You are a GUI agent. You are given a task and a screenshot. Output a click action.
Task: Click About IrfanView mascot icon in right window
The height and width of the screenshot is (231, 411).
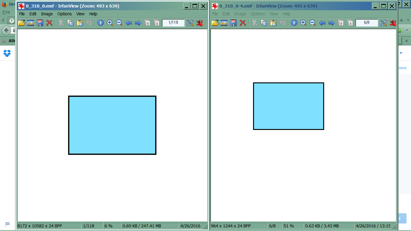(393, 23)
